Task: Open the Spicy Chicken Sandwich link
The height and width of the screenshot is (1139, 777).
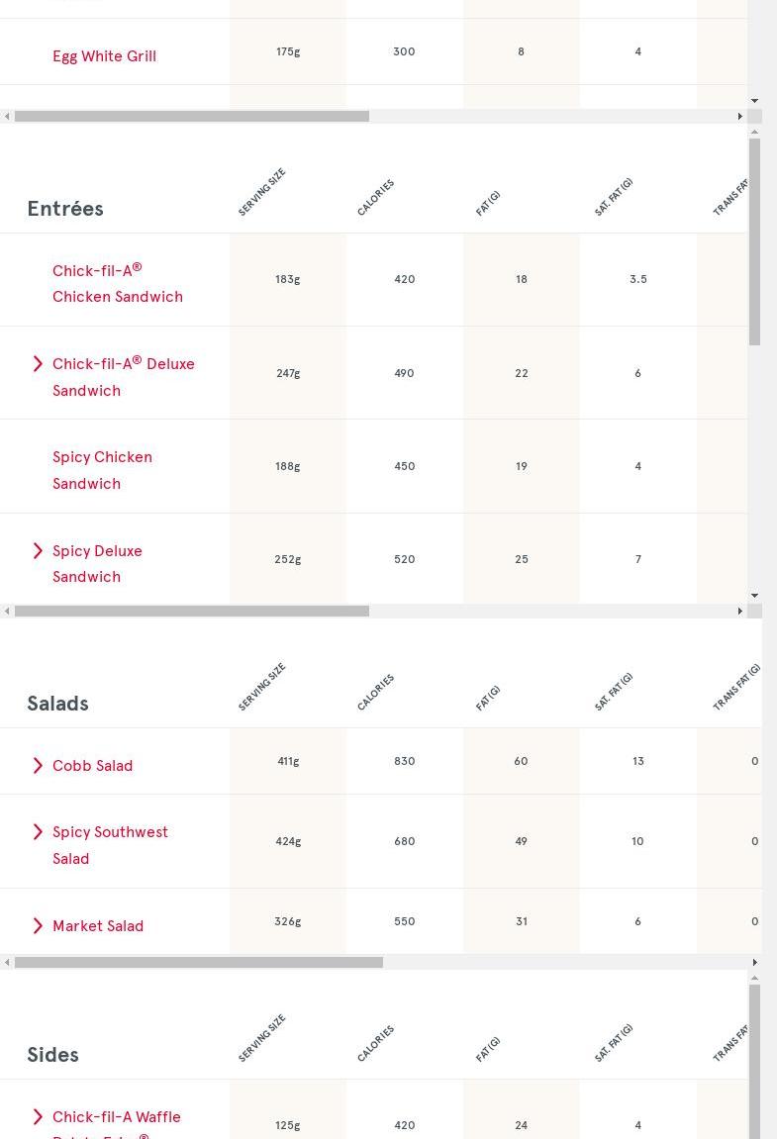Action: pyautogui.click(x=102, y=470)
